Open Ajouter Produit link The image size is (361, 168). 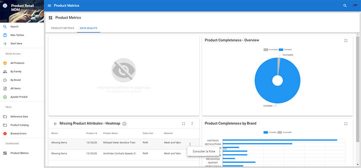point(19,97)
